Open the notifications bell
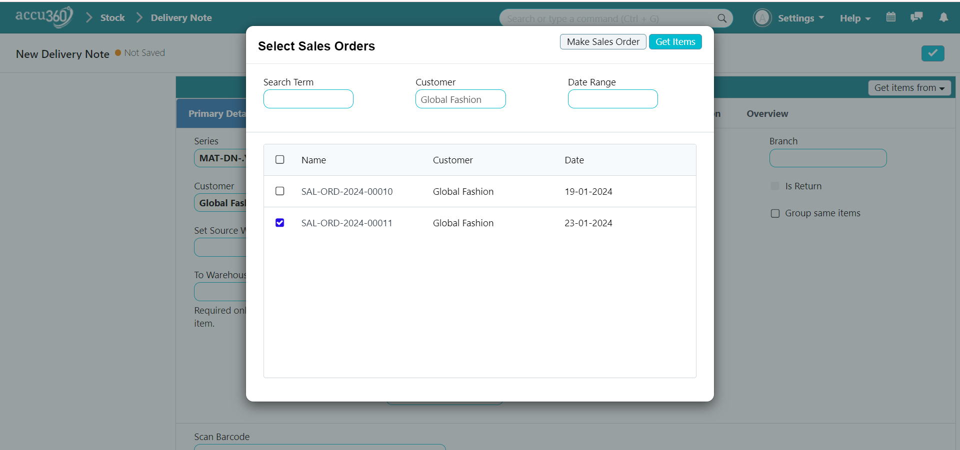The image size is (960, 450). (x=943, y=17)
